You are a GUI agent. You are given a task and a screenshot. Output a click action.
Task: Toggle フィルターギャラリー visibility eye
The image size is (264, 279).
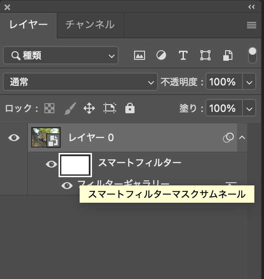(x=67, y=185)
